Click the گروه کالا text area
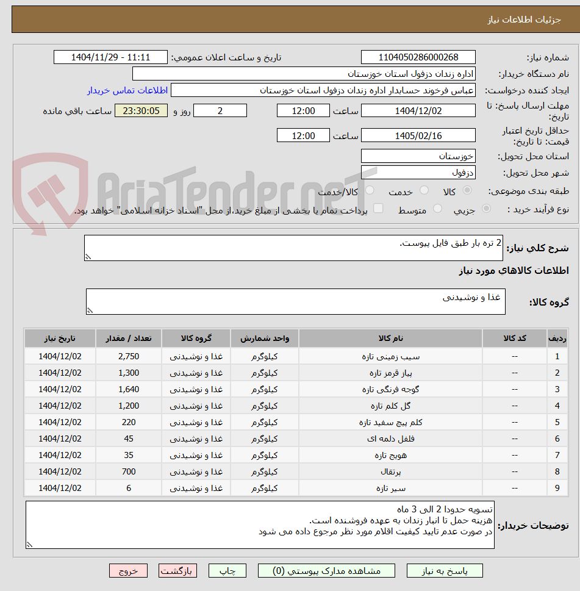 296,301
